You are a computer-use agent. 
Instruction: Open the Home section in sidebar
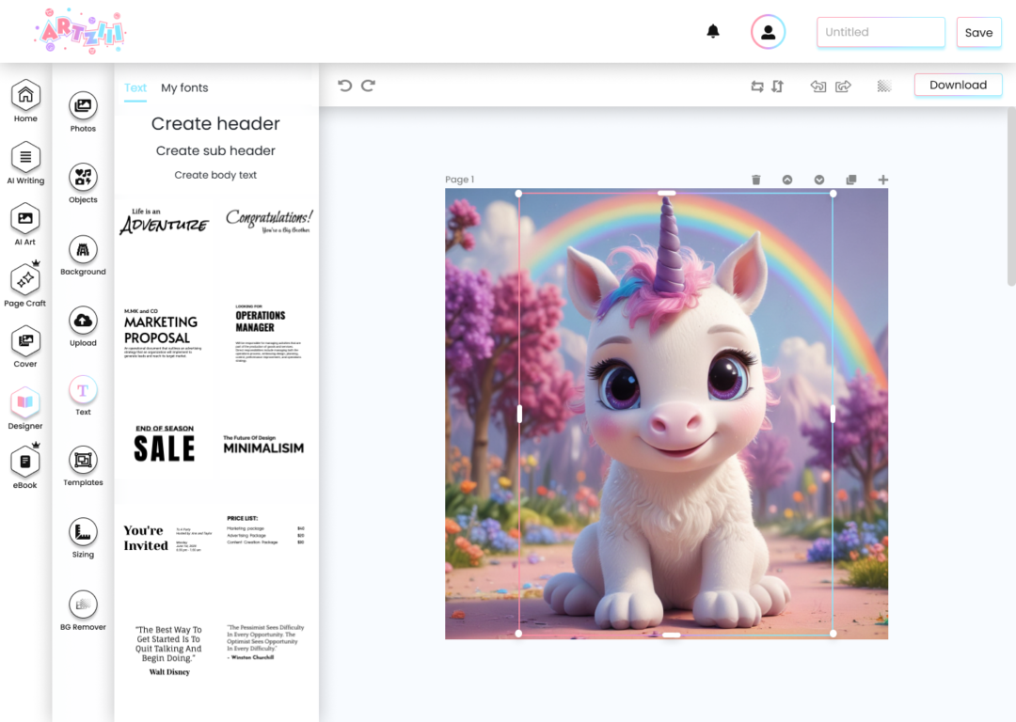[25, 101]
